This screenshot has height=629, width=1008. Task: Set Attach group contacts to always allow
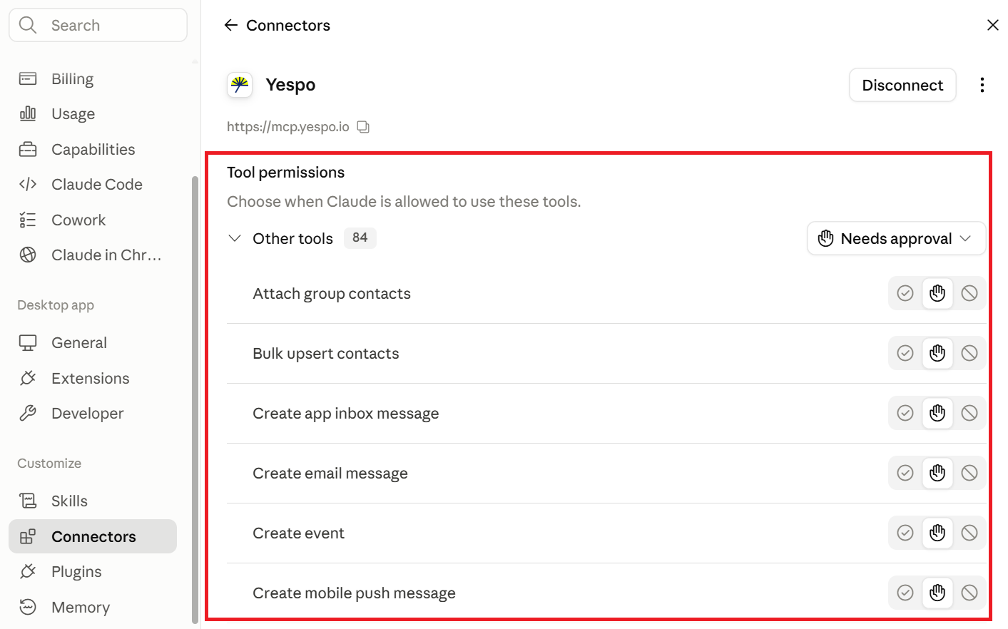coord(905,293)
